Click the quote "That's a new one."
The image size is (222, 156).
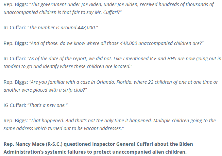47,105
